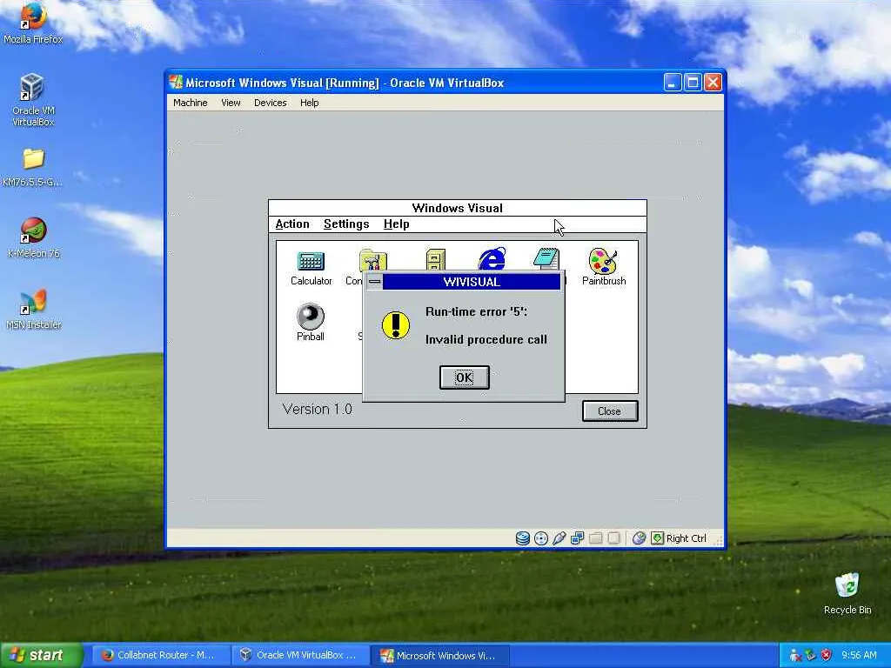Click the Version 1.0 label
Viewport: 891px width, 668px height.
pyautogui.click(x=317, y=409)
